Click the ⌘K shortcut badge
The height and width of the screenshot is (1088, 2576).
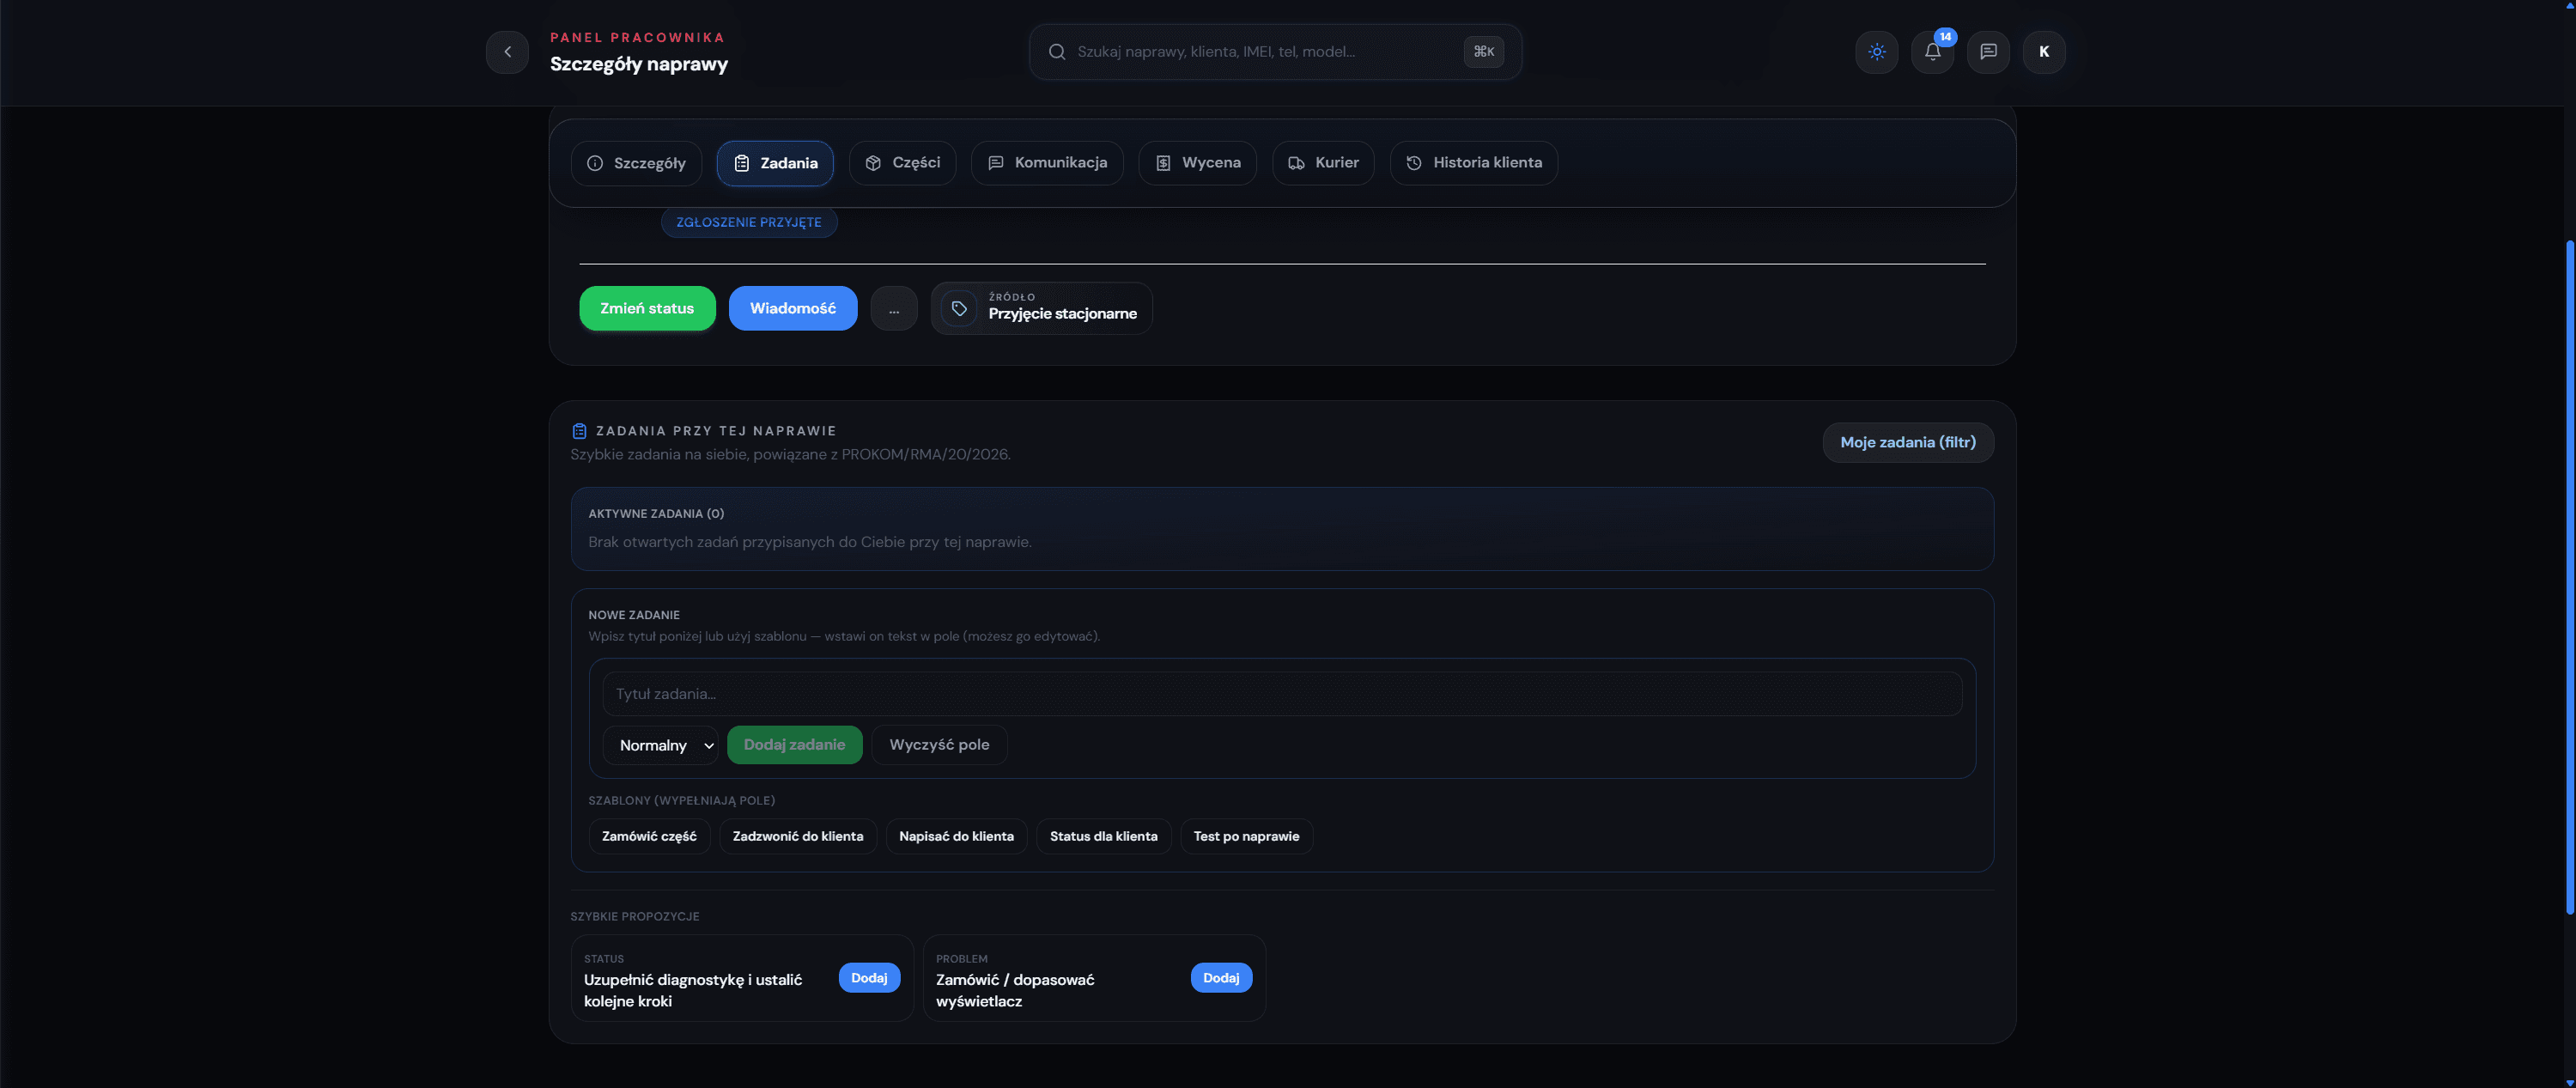[1483, 52]
